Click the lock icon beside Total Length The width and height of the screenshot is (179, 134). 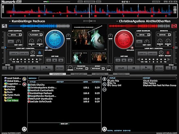pyautogui.click(x=104, y=129)
